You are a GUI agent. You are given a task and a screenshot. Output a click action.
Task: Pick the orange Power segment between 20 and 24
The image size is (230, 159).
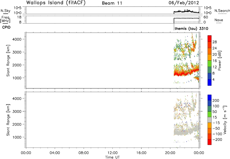(x=210, y=51)
